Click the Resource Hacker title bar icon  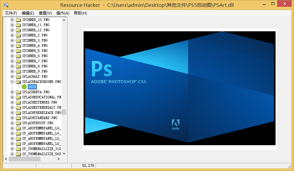pyautogui.click(x=6, y=5)
